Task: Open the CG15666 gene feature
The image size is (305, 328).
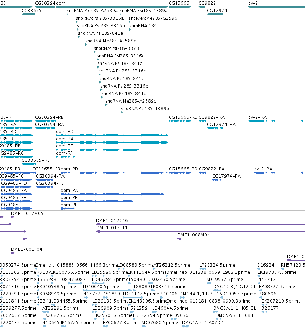Action: 180,7
